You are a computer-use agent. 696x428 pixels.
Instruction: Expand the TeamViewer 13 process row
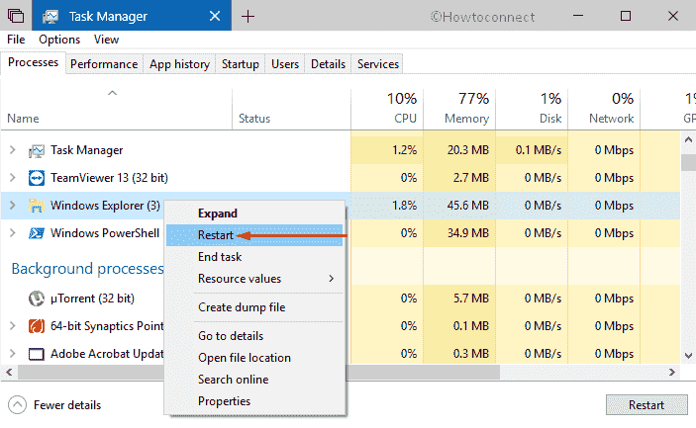(13, 178)
